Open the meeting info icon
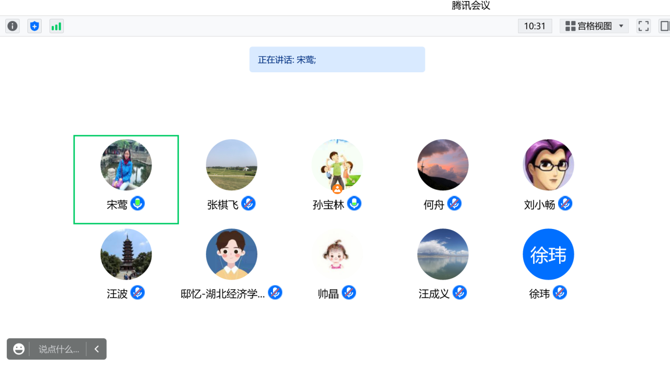 (13, 26)
